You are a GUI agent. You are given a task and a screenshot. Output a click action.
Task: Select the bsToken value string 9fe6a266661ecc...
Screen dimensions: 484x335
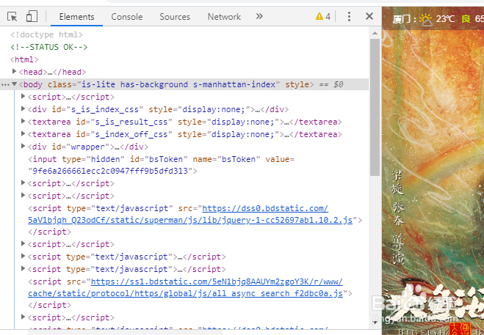pyautogui.click(x=110, y=171)
